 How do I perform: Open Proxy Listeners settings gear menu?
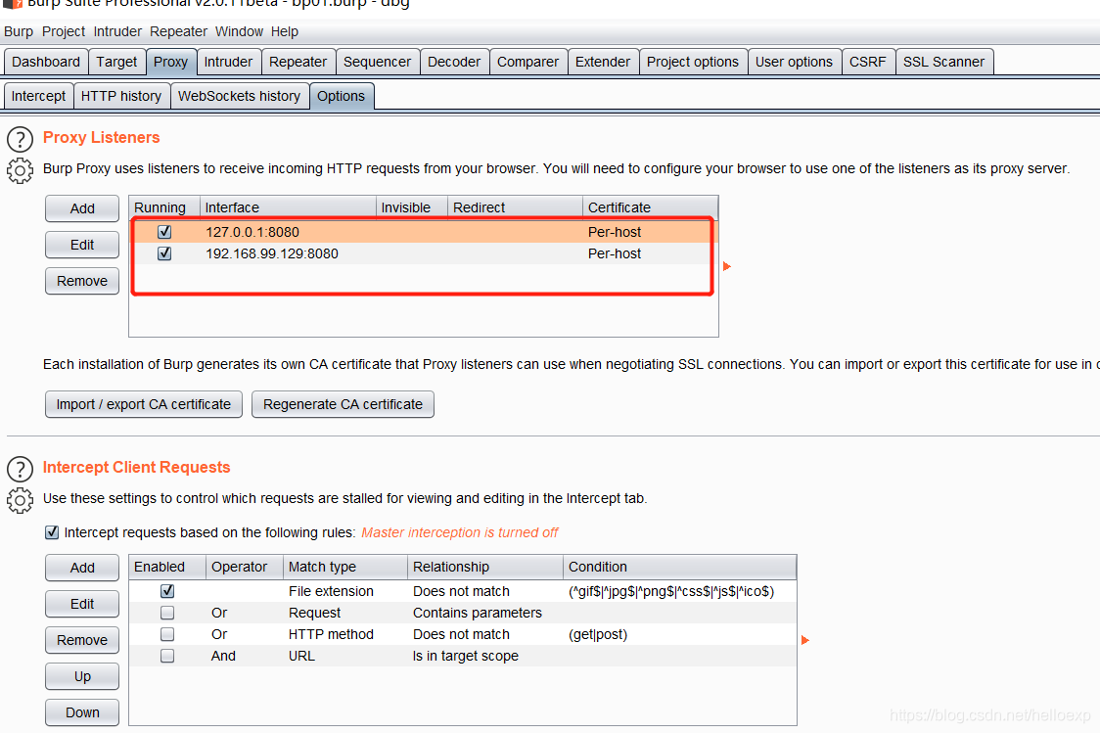point(20,170)
